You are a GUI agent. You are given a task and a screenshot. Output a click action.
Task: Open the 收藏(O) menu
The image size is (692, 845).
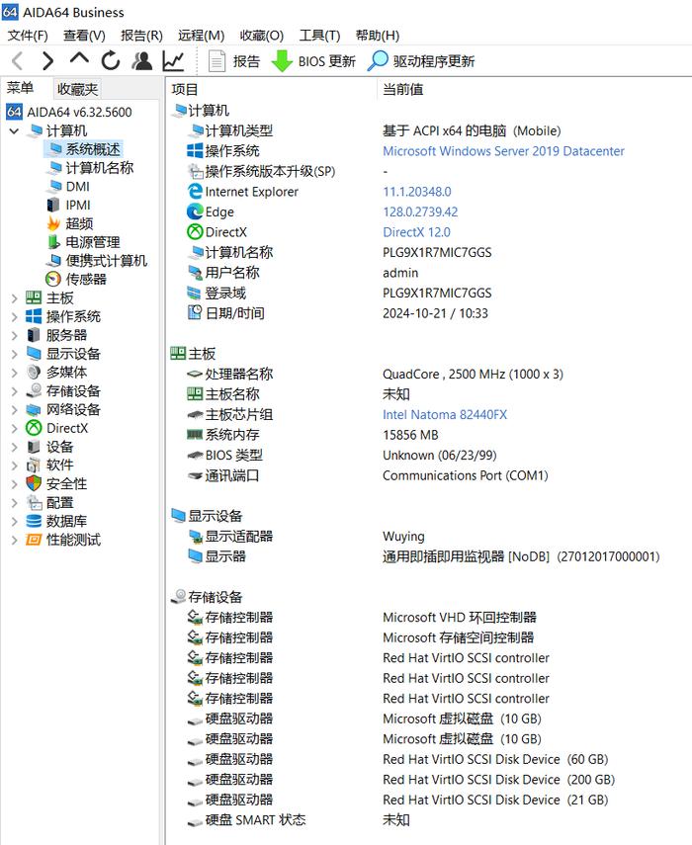point(261,36)
